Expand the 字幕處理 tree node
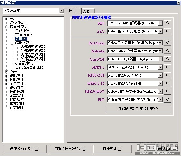Screen dimensions: 181x156 6,84
